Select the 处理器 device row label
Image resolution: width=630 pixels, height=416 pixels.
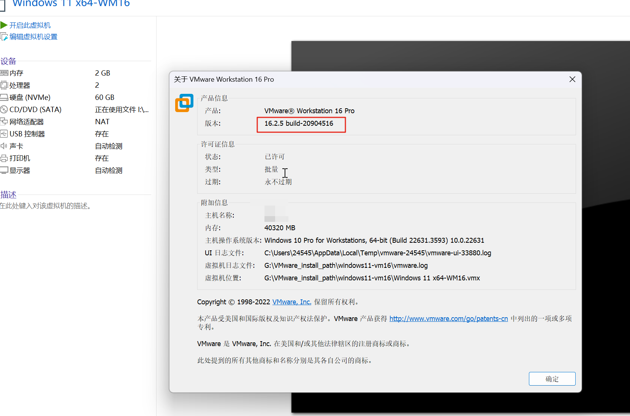(20, 85)
